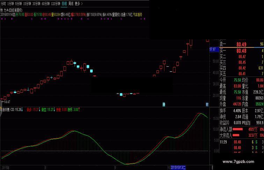Switch to the 分时 intraday tab
The image size is (264, 170).
(3, 3)
